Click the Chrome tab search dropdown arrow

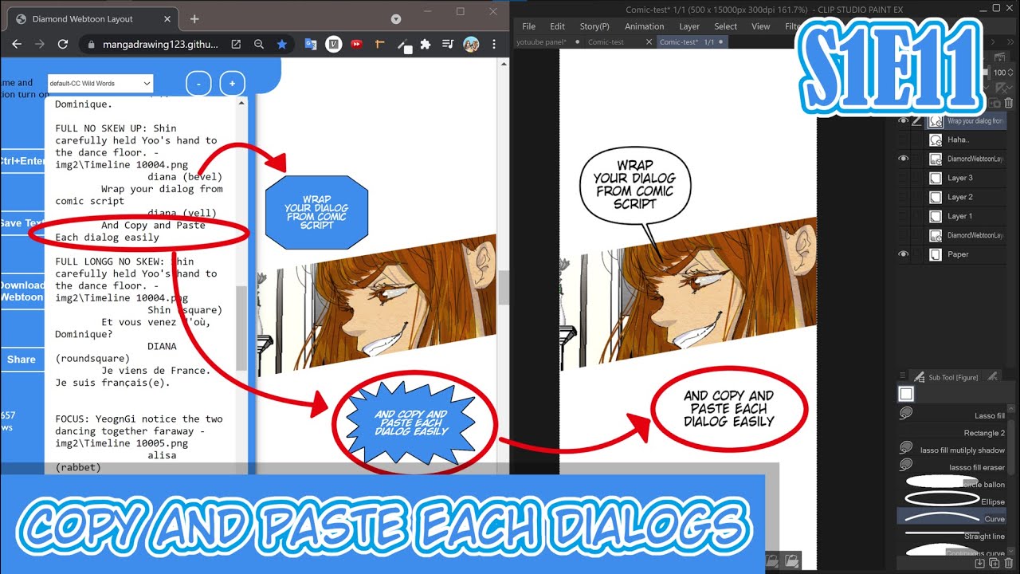[396, 18]
